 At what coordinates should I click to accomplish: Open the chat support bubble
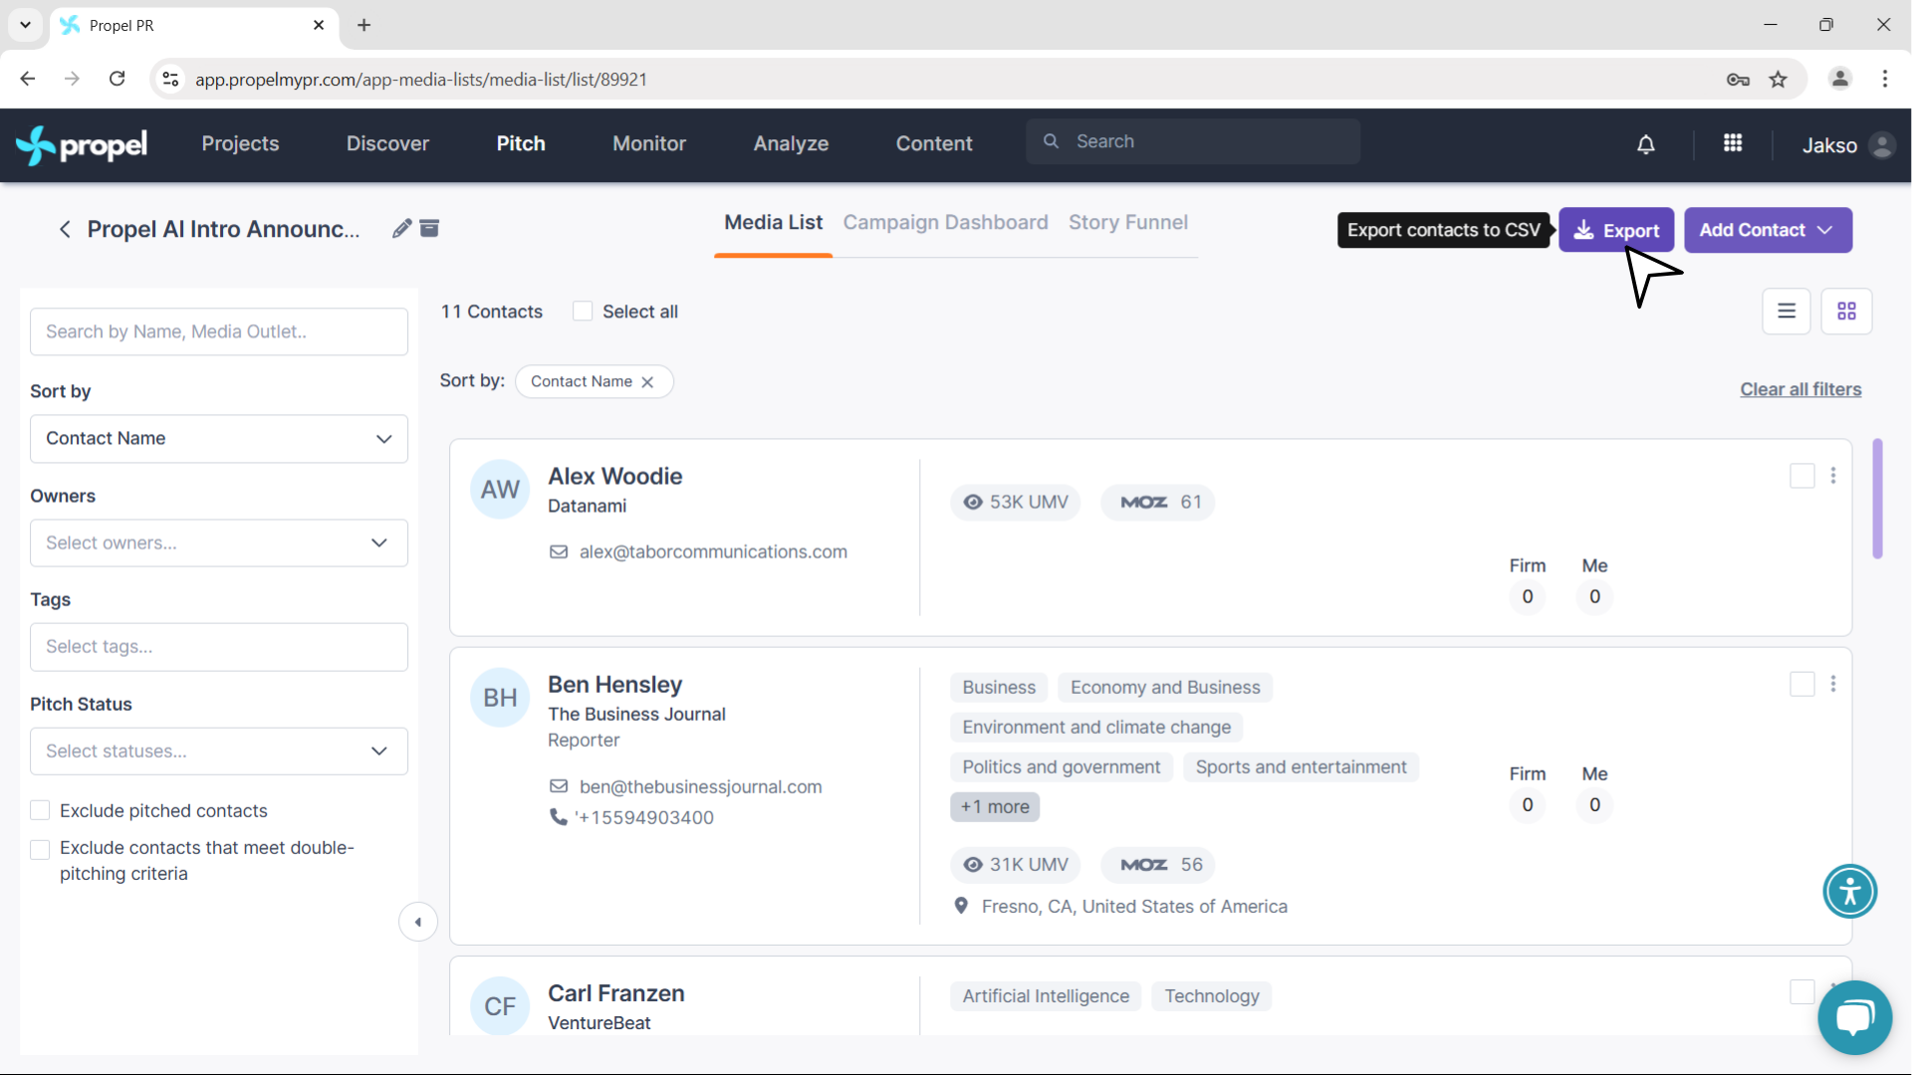pyautogui.click(x=1854, y=1017)
